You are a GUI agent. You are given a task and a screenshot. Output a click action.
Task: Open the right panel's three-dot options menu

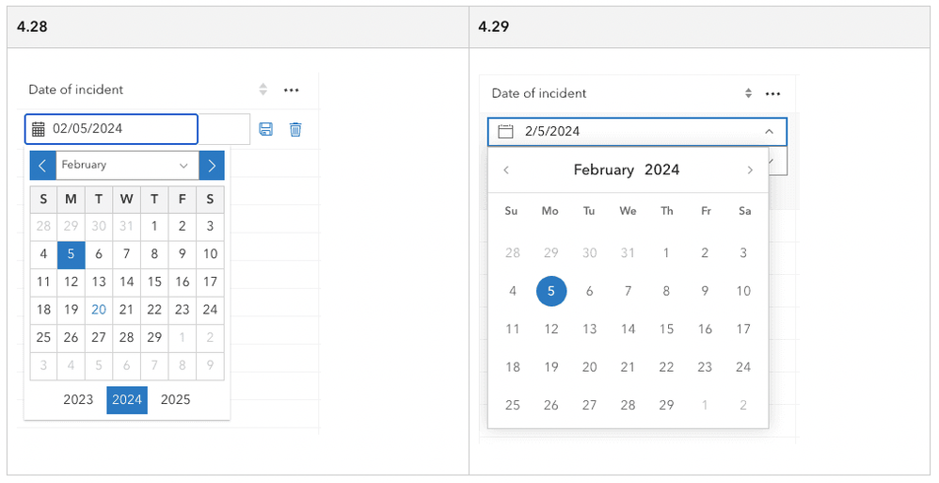pos(772,94)
